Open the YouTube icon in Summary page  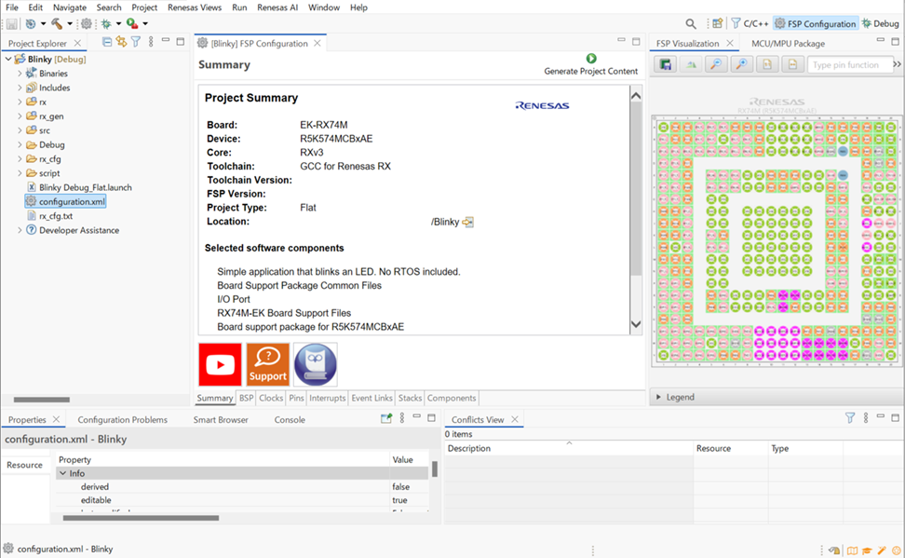pos(220,364)
